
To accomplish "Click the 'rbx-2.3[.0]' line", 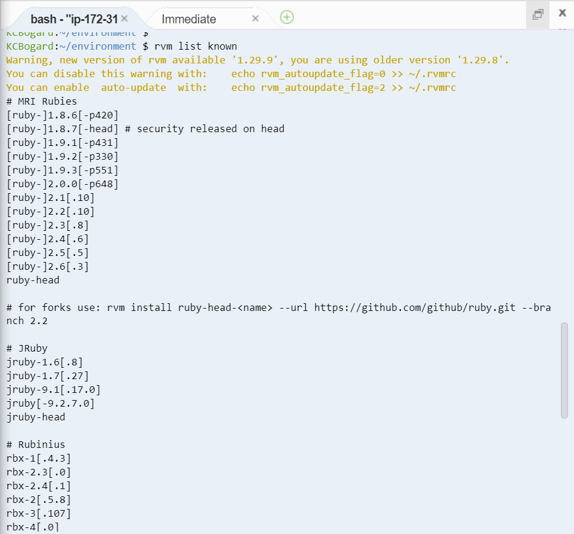I will coord(38,472).
